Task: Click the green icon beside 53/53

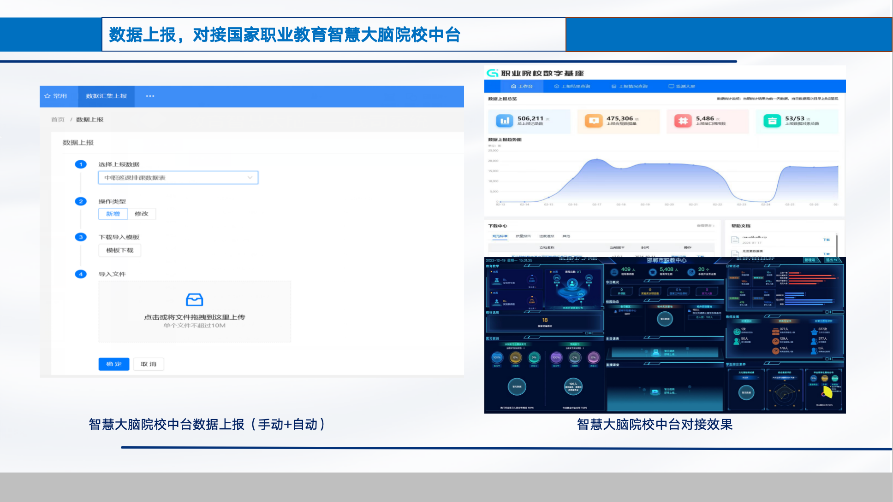Action: point(772,121)
